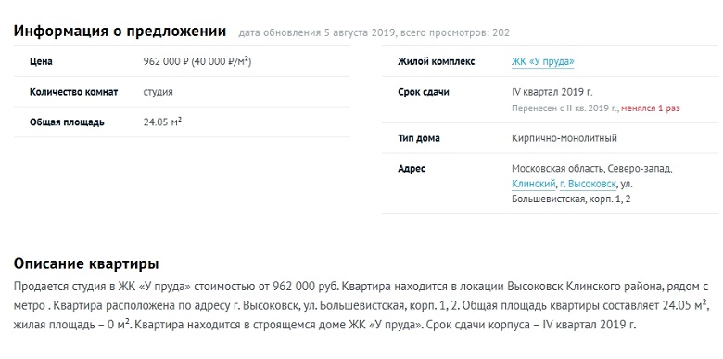
Task: Follow the Клинский district link
Action: point(534,184)
